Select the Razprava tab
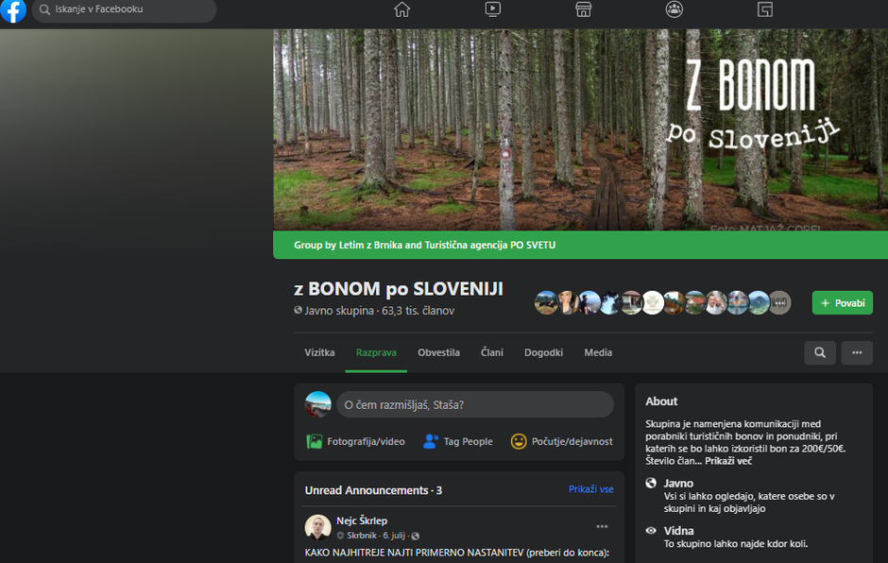Viewport: 888px width, 563px height. click(376, 352)
